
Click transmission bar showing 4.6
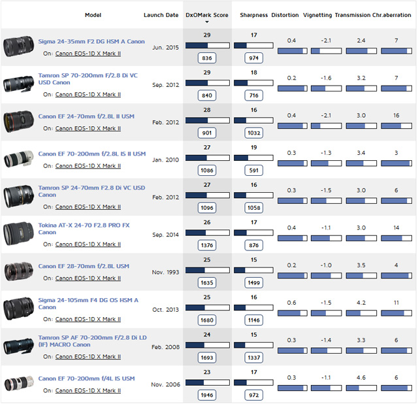click(361, 388)
